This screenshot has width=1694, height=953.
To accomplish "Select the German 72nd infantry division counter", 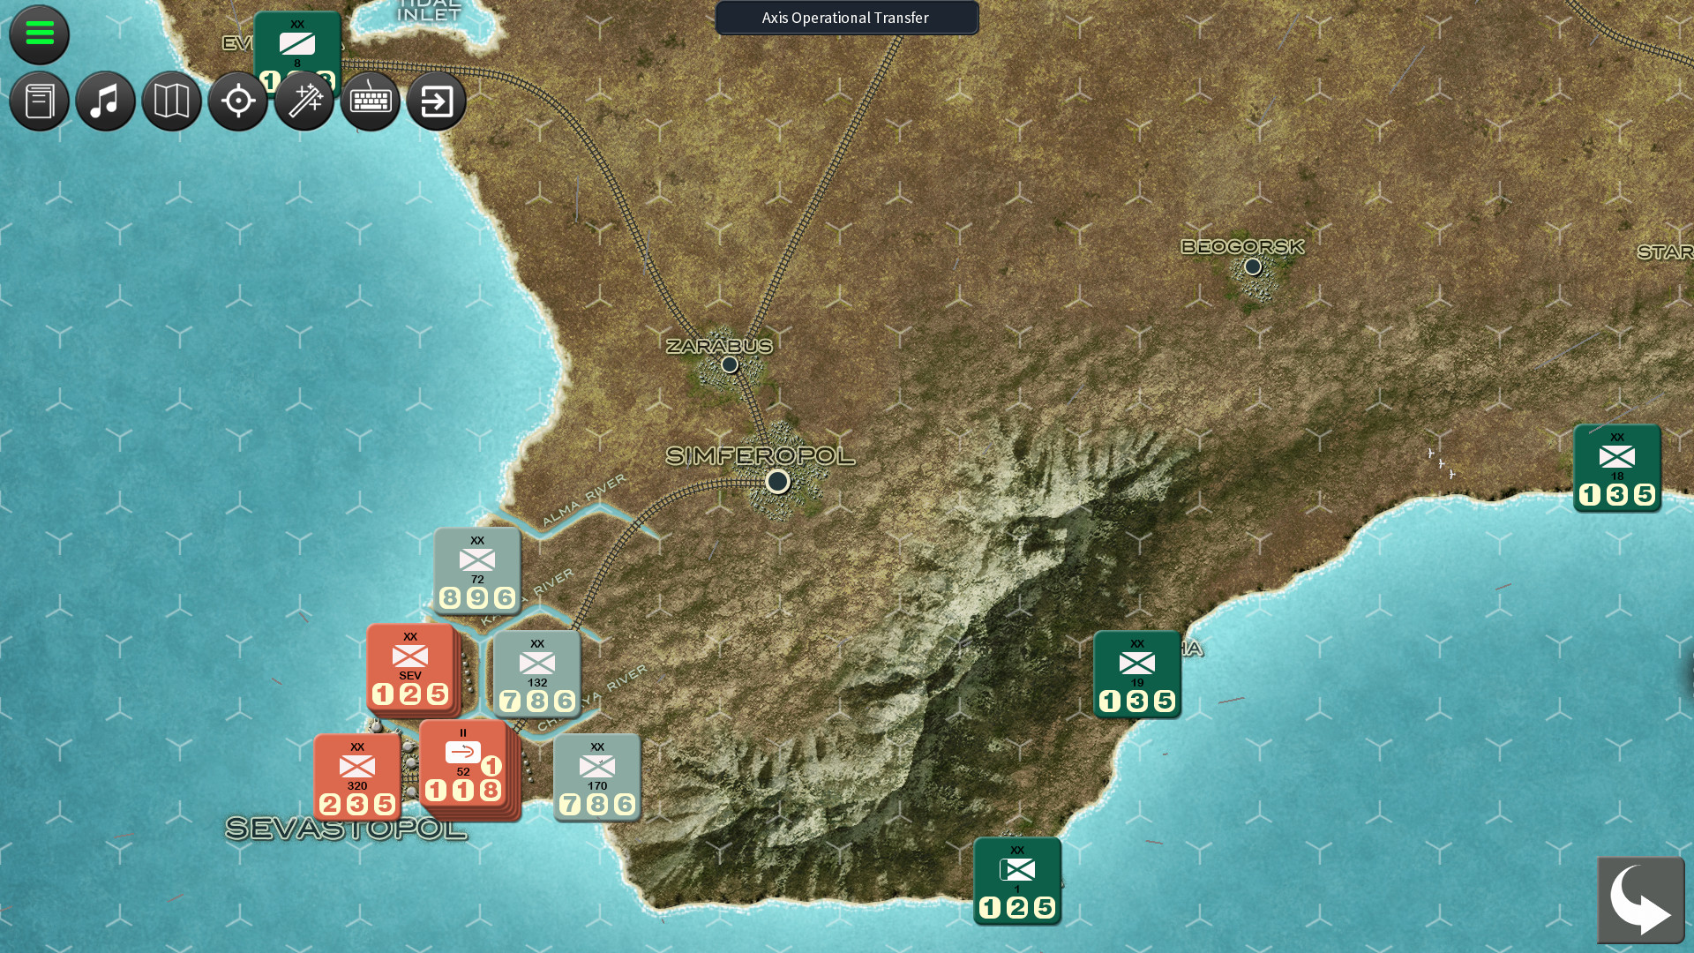I will 476,569.
